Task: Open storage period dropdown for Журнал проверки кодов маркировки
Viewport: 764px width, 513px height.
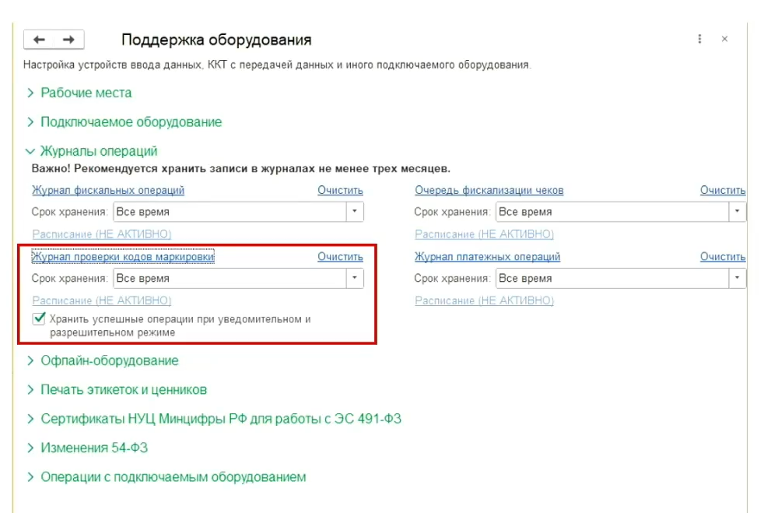Action: (354, 278)
